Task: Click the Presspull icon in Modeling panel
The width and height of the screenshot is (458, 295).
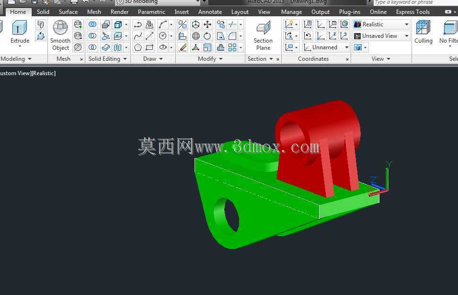Action: tap(41, 36)
